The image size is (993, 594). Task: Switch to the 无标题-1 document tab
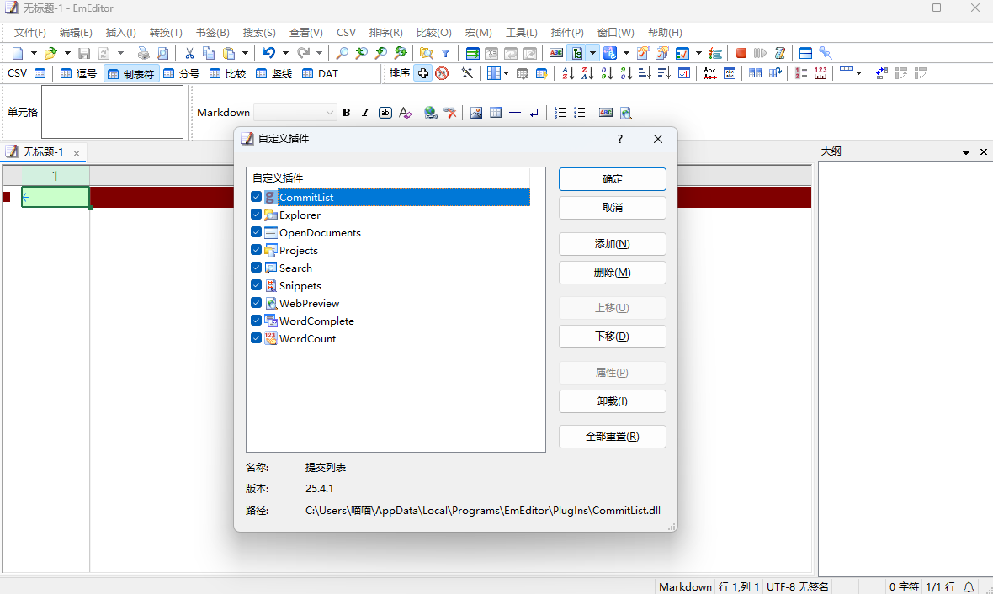pyautogui.click(x=42, y=152)
